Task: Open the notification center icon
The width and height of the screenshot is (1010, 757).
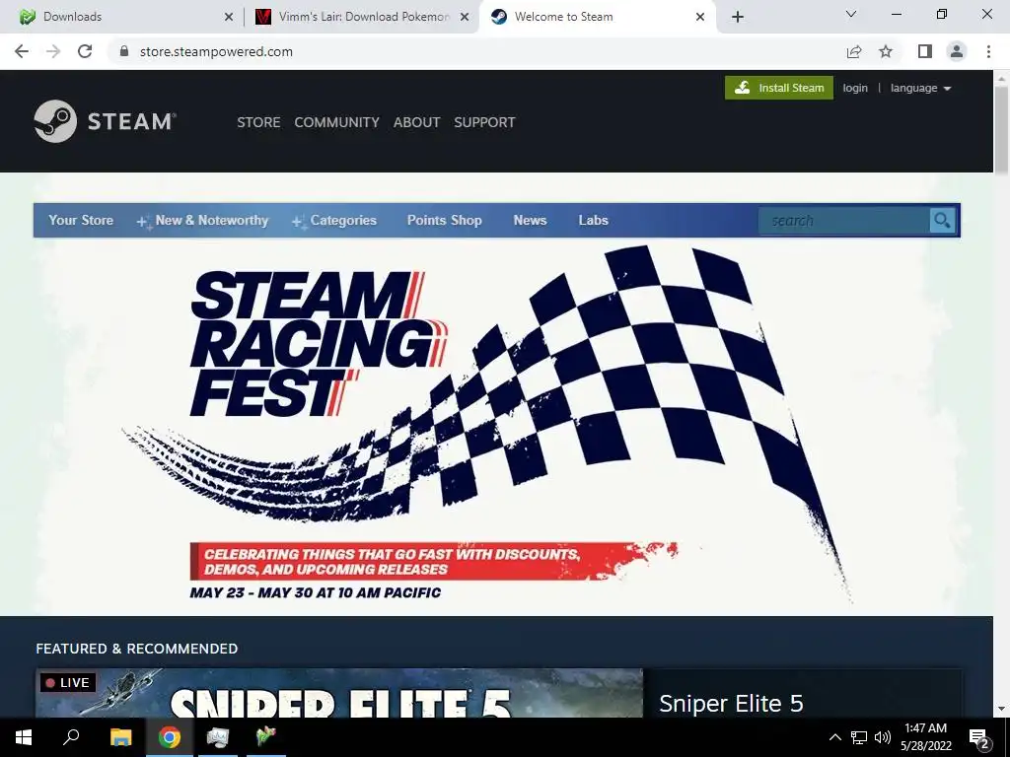Action: pos(979,737)
